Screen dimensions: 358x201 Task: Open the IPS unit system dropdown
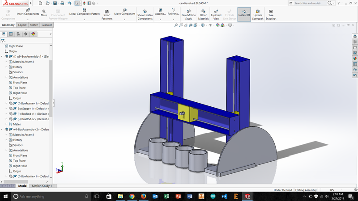335,191
